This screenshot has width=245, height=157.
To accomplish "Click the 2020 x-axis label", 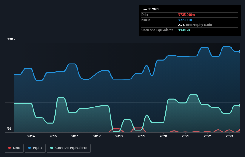I will 163,136.
